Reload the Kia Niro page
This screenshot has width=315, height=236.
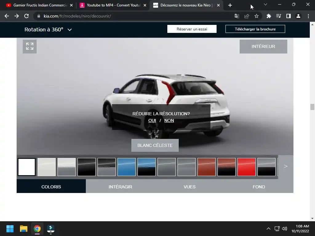[x=26, y=16]
